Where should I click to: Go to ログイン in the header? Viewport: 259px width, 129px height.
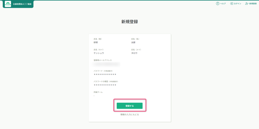coord(238,4)
